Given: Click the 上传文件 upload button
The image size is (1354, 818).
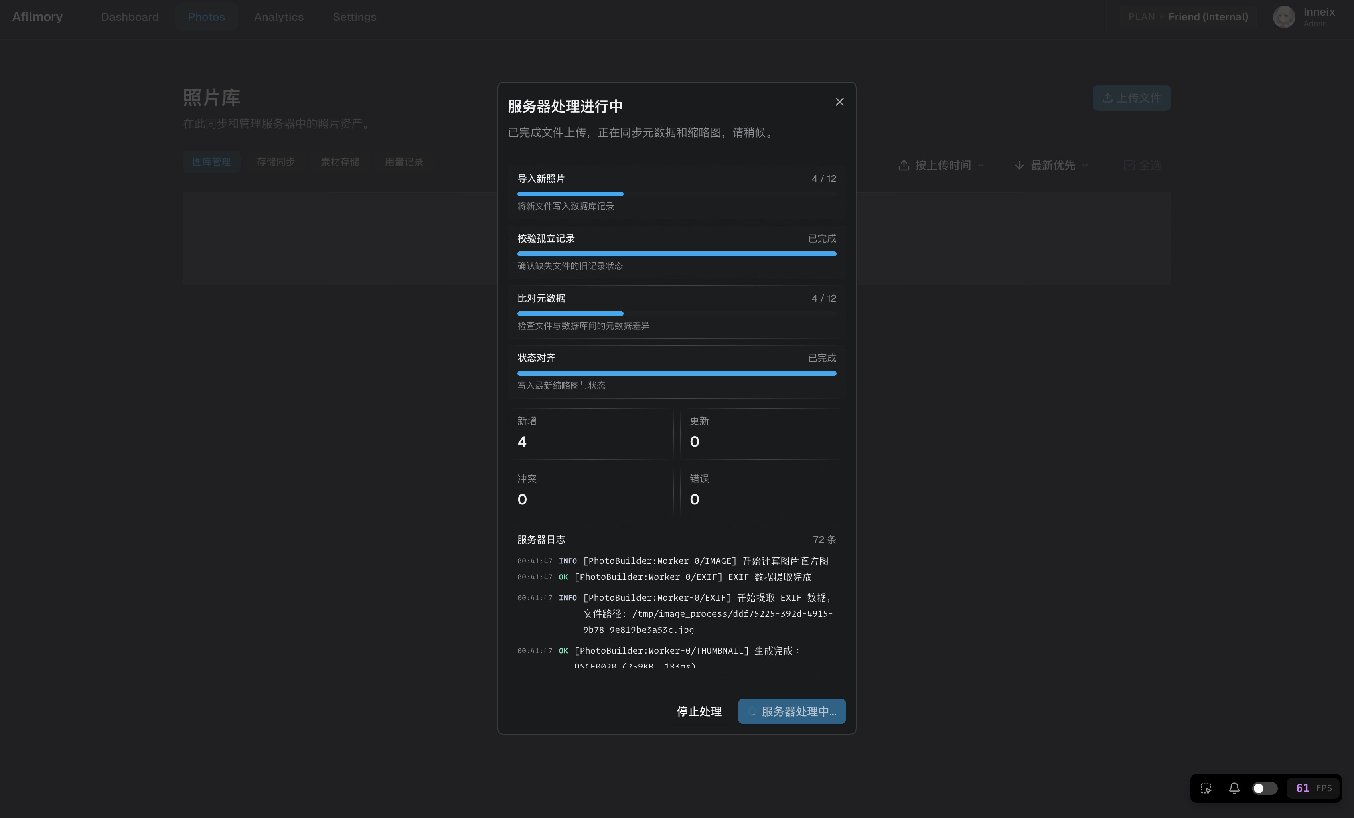Looking at the screenshot, I should pos(1131,98).
